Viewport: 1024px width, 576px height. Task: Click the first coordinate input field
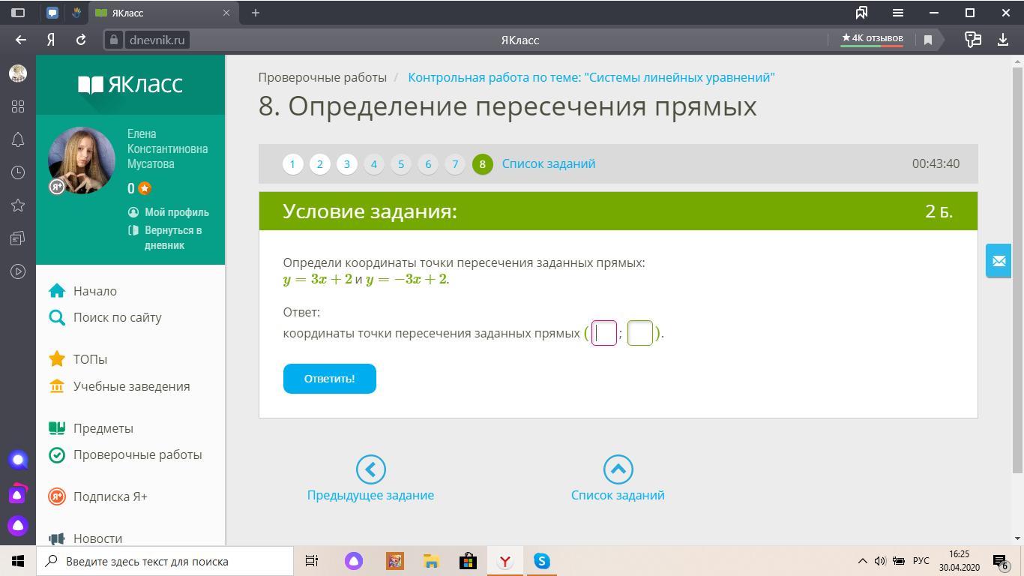click(604, 333)
